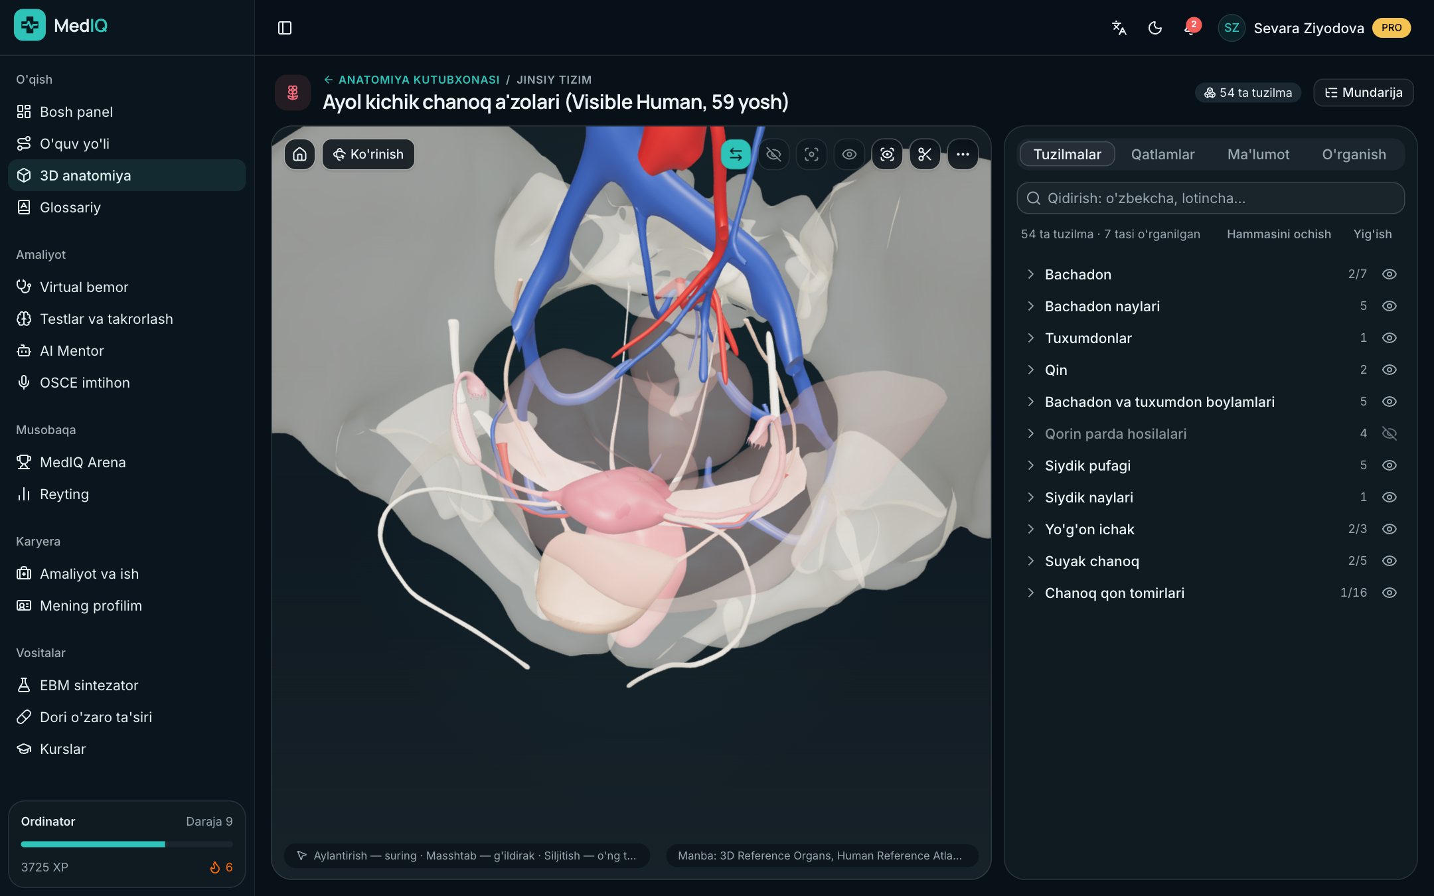Switch to the Qatlamlar tab
Image resolution: width=1434 pixels, height=896 pixels.
tap(1162, 155)
